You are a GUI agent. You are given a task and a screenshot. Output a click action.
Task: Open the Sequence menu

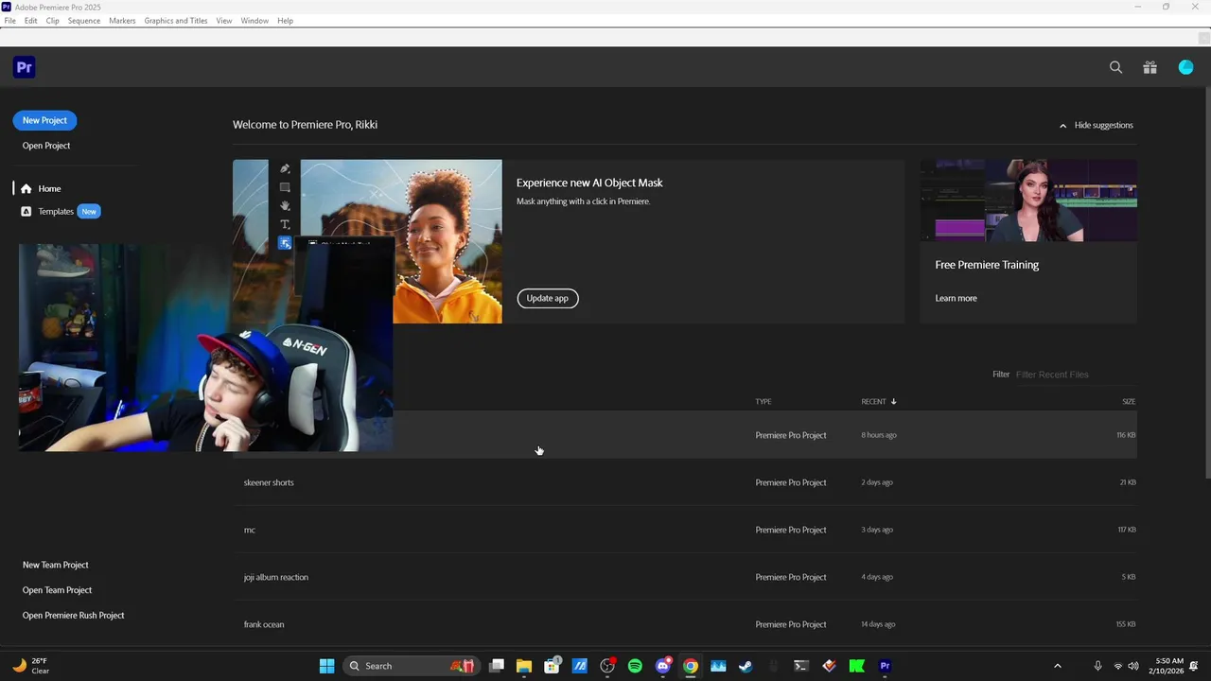click(84, 20)
